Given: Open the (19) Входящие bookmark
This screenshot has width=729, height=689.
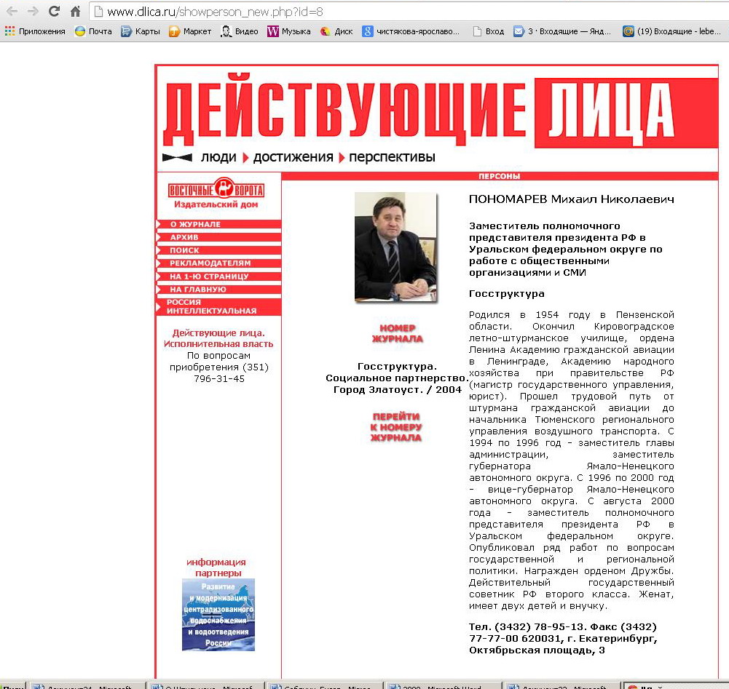Looking at the screenshot, I should point(672,31).
